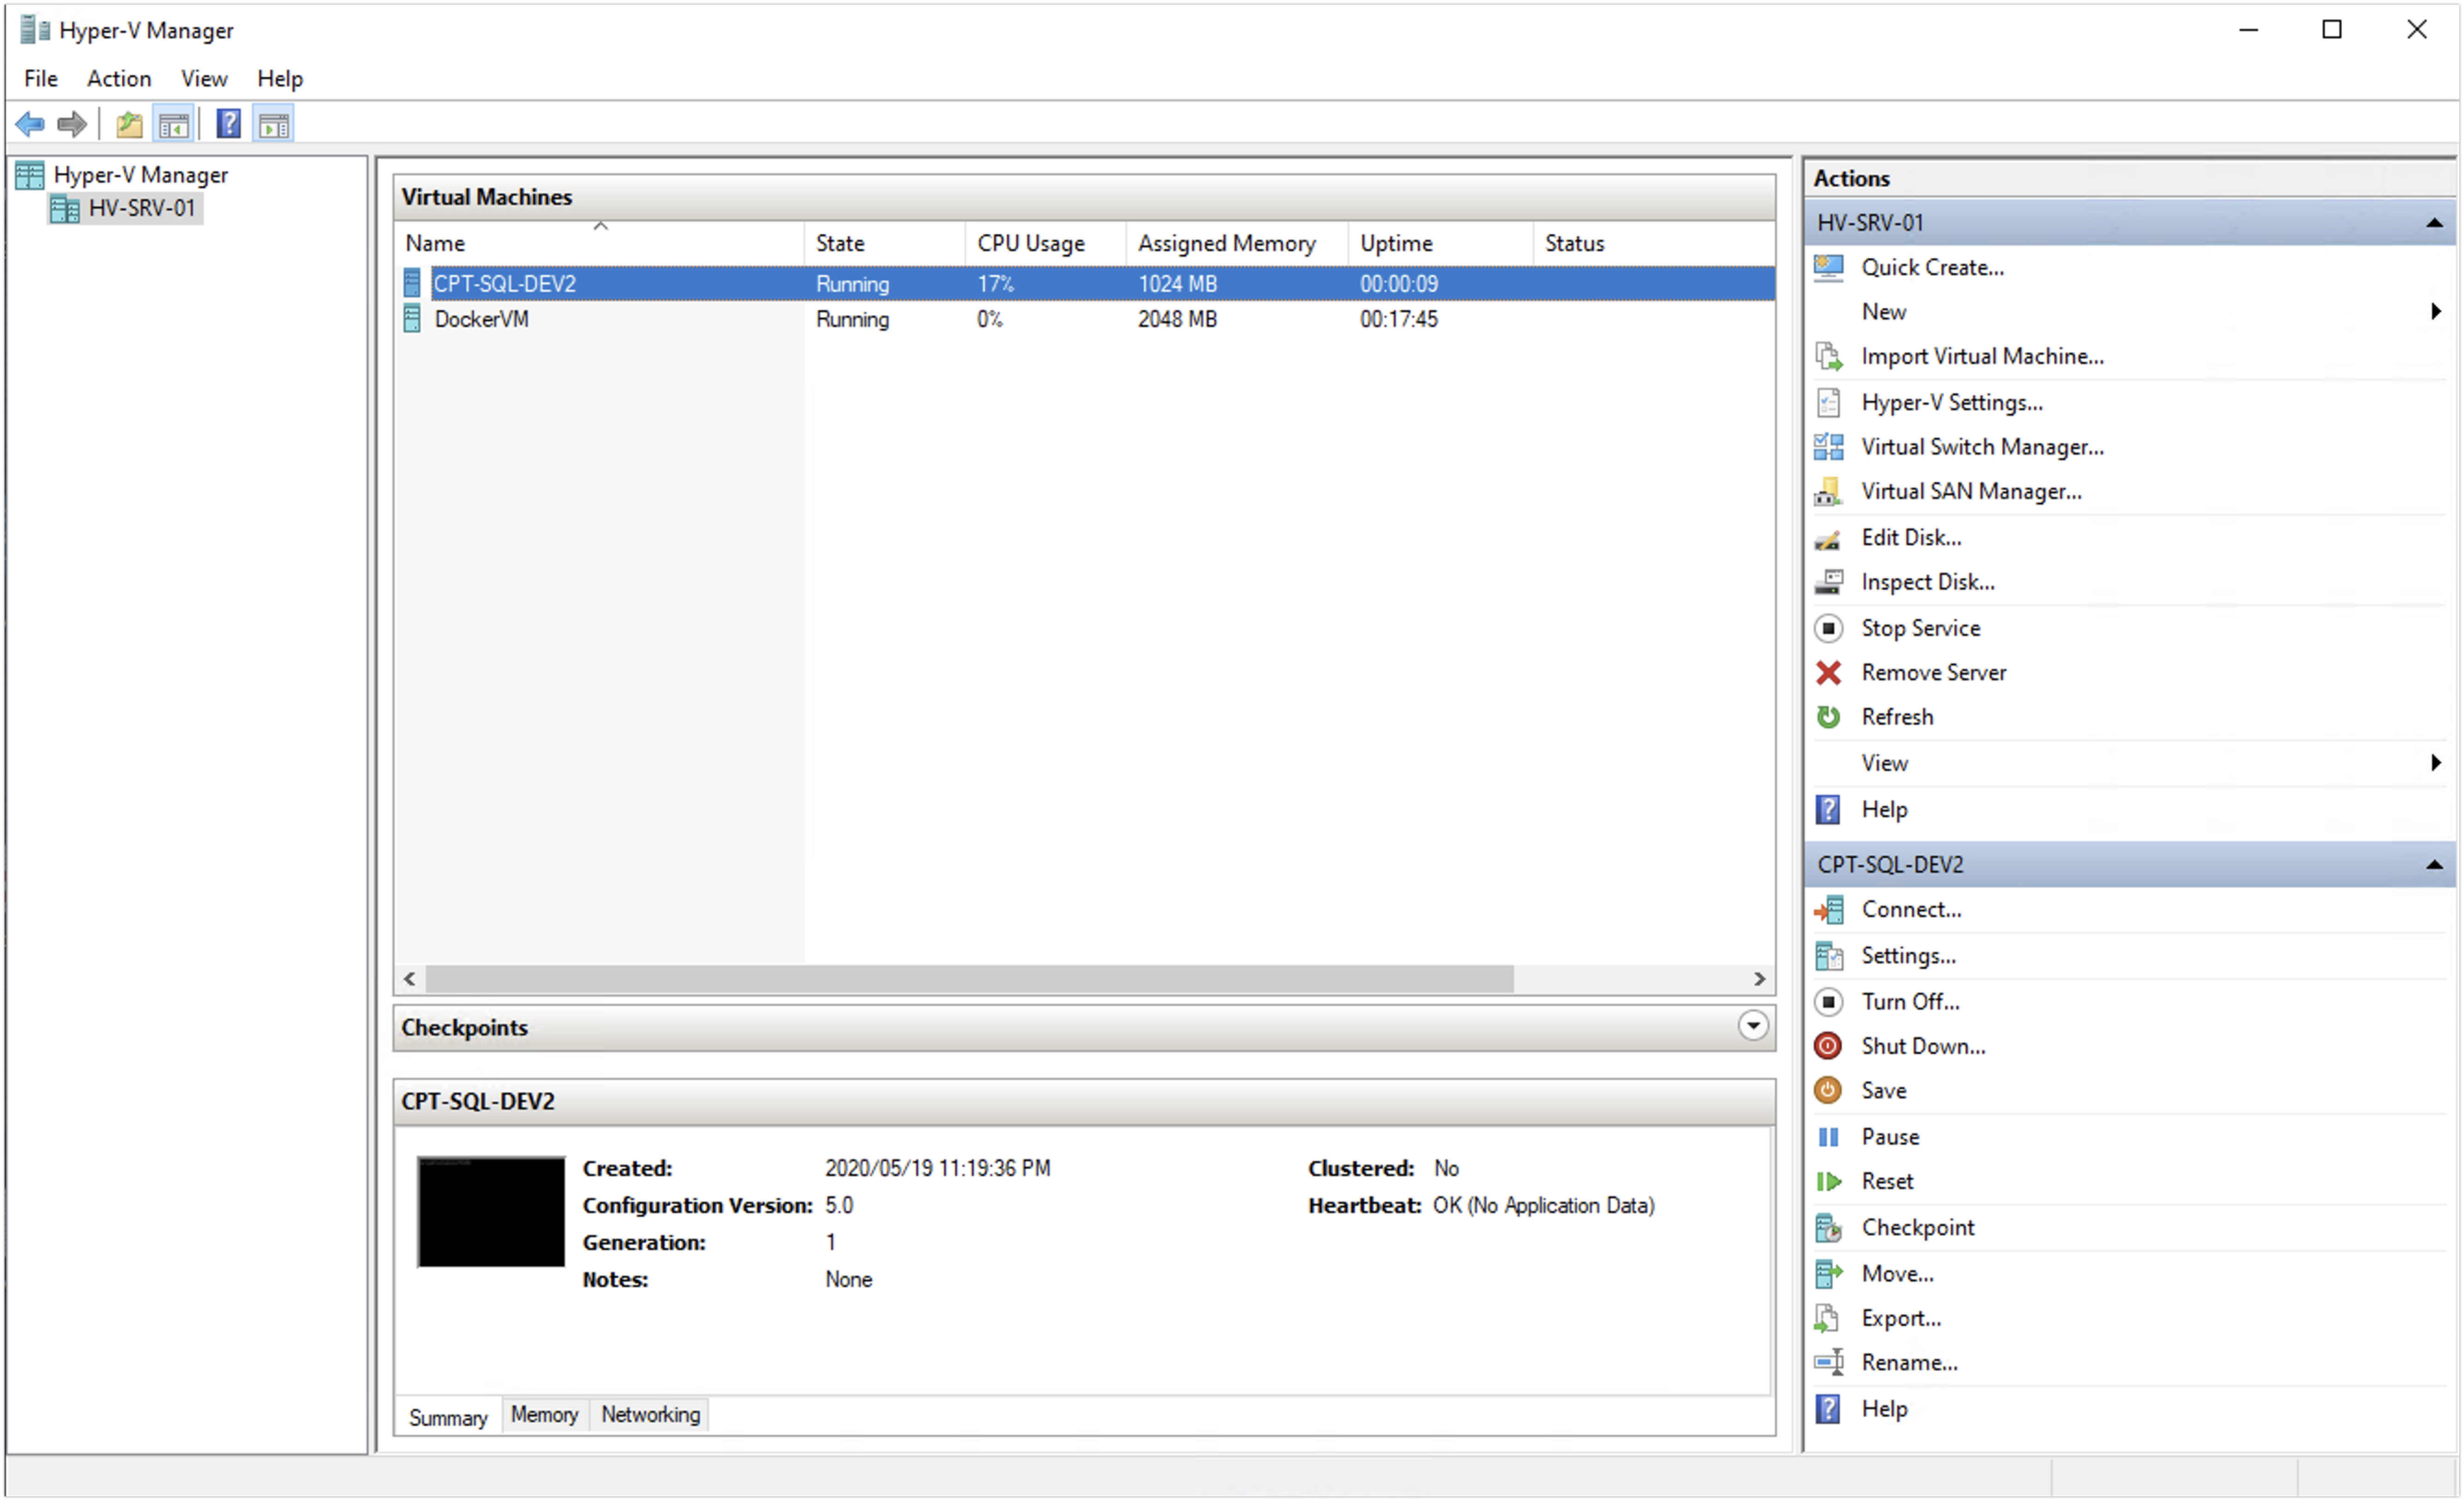Click the Checkpoint icon
Screen dimensions: 2464x1501
[1829, 1229]
